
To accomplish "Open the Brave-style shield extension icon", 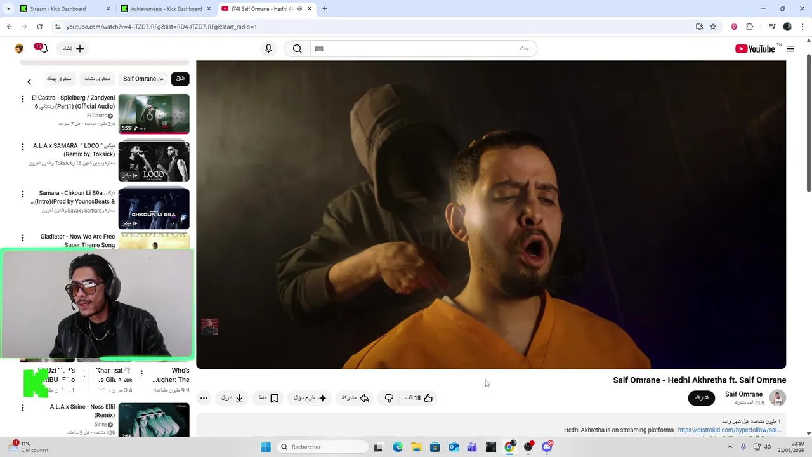I will tap(734, 27).
